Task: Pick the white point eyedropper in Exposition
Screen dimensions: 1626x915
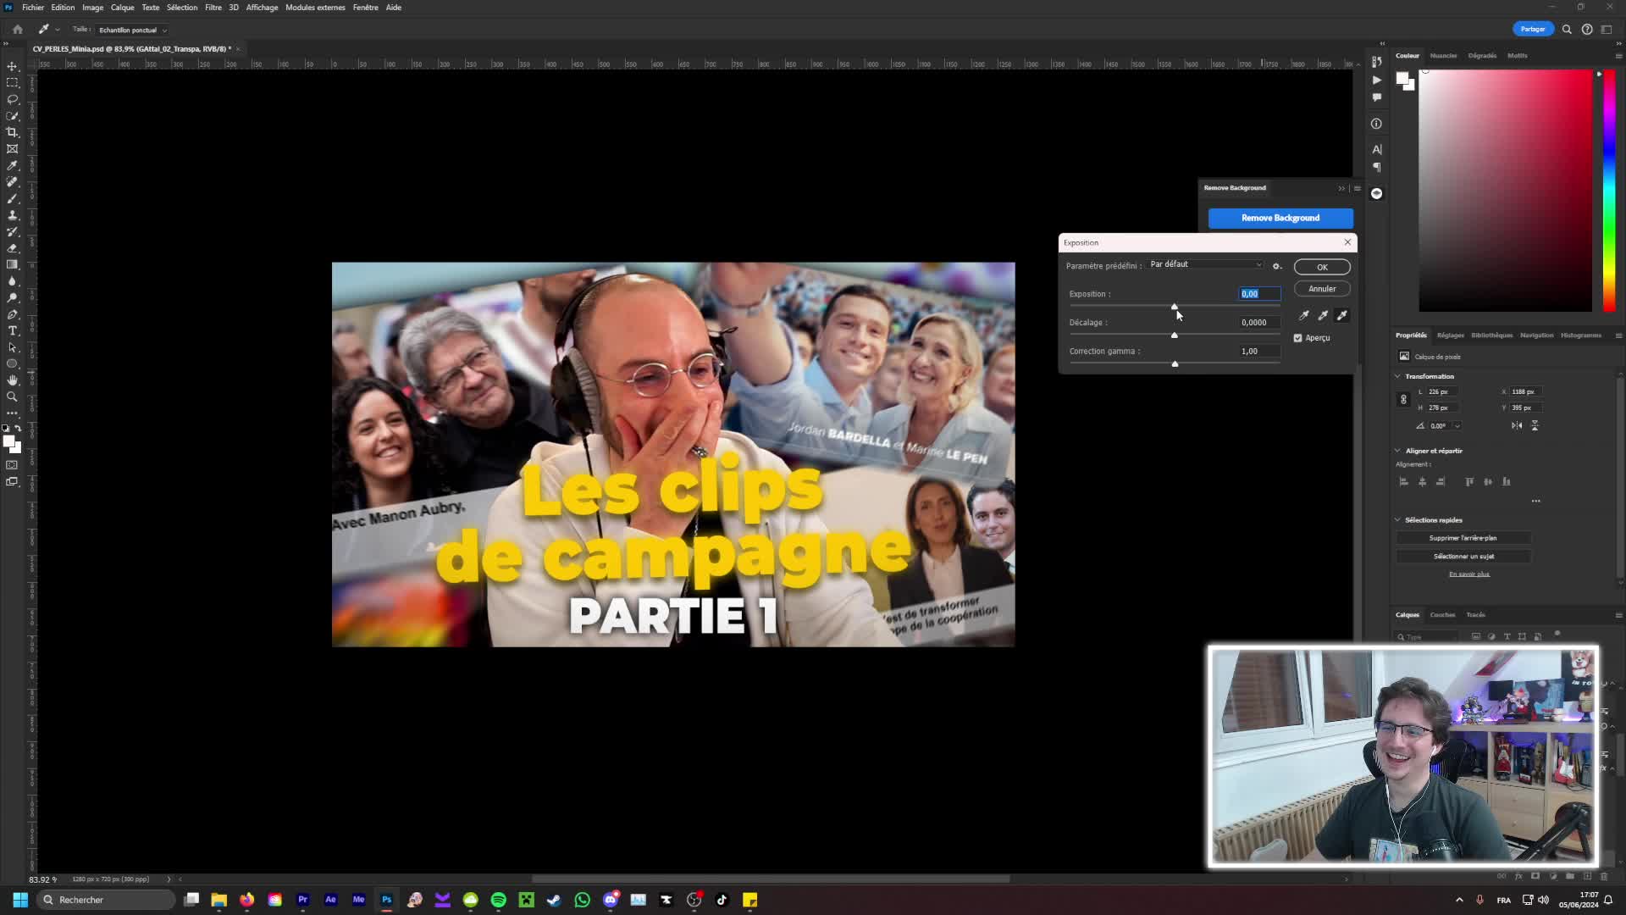Action: [x=1342, y=315]
